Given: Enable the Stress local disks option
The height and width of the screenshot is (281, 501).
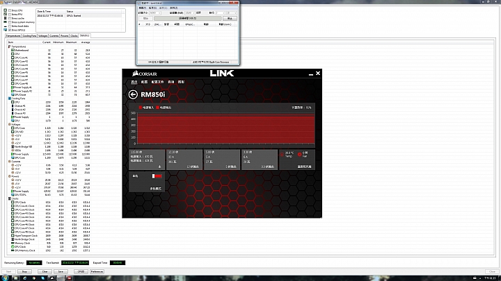Looking at the screenshot, I should (x=10, y=26).
